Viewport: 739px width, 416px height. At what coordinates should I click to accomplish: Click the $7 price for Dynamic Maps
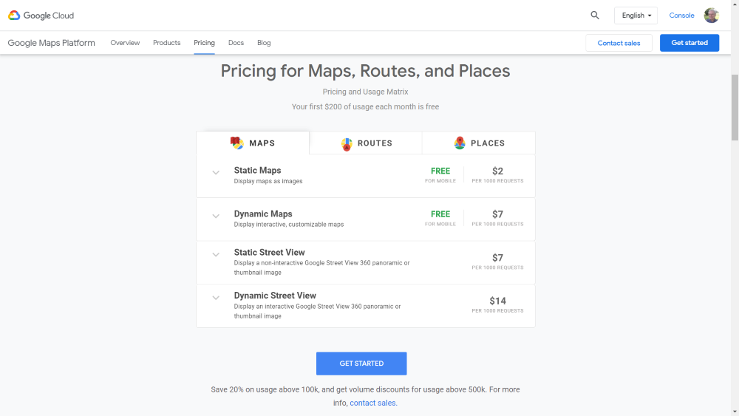tap(497, 214)
